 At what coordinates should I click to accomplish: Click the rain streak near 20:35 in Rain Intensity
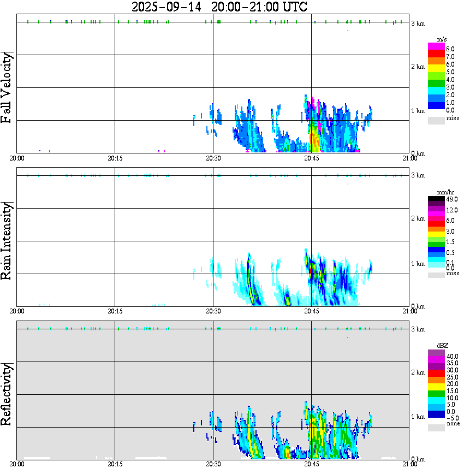click(251, 278)
